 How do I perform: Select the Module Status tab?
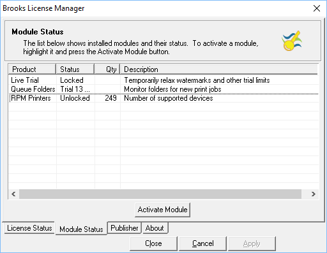(81, 229)
